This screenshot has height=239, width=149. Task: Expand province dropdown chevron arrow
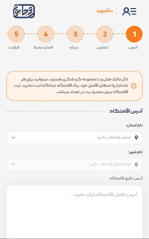pos(13,137)
